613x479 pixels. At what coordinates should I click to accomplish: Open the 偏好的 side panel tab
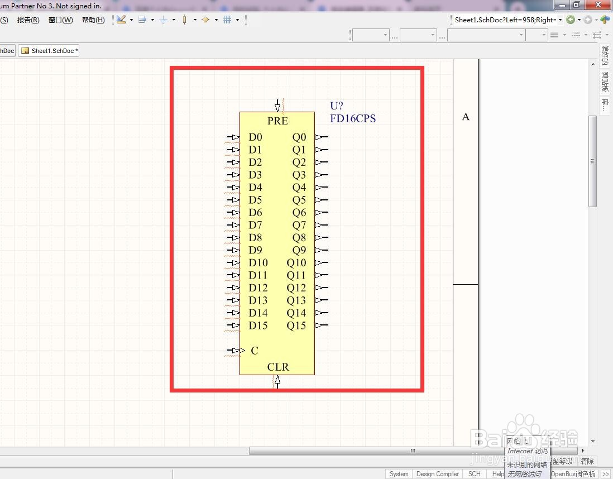click(605, 55)
